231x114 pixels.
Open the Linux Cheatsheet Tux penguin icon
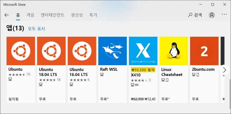pos(174,51)
